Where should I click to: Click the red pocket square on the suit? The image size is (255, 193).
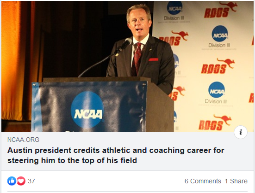click(153, 59)
